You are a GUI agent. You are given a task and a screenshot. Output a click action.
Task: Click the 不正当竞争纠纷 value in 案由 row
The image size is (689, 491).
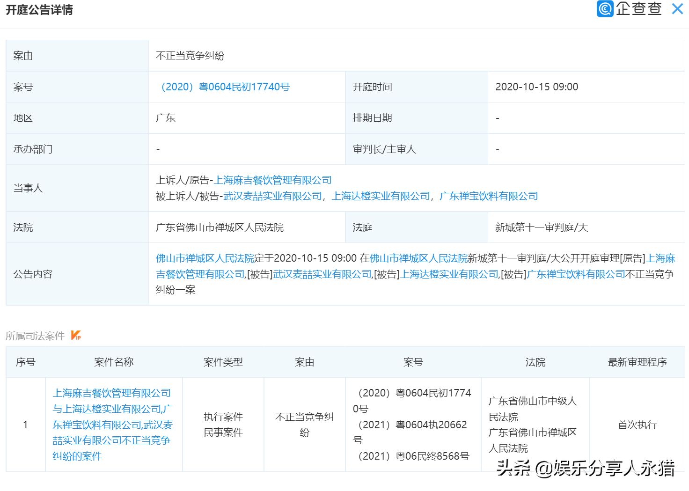190,56
